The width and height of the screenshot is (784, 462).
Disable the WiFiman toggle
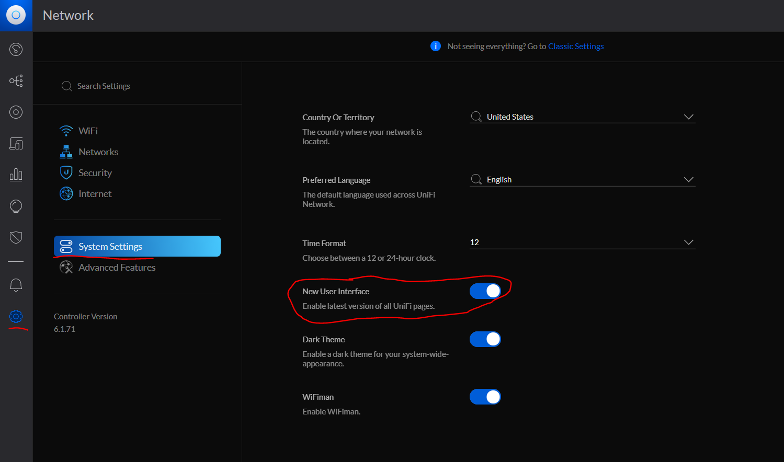485,397
